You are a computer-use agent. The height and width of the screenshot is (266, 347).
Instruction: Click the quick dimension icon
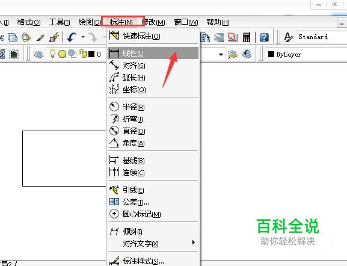(114, 36)
